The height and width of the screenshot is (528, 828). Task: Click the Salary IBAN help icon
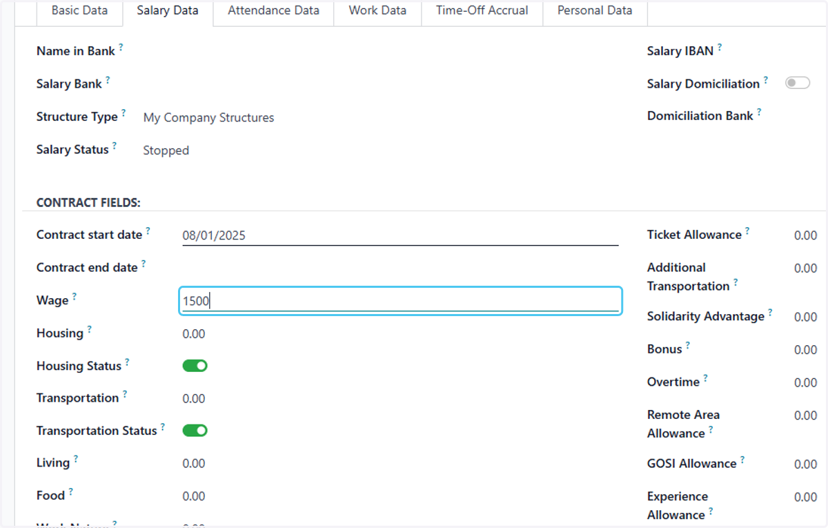click(x=720, y=47)
